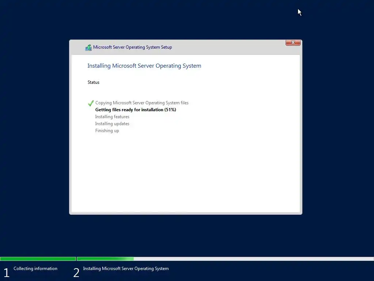Click the stage number 2 at bottom

tap(76, 273)
